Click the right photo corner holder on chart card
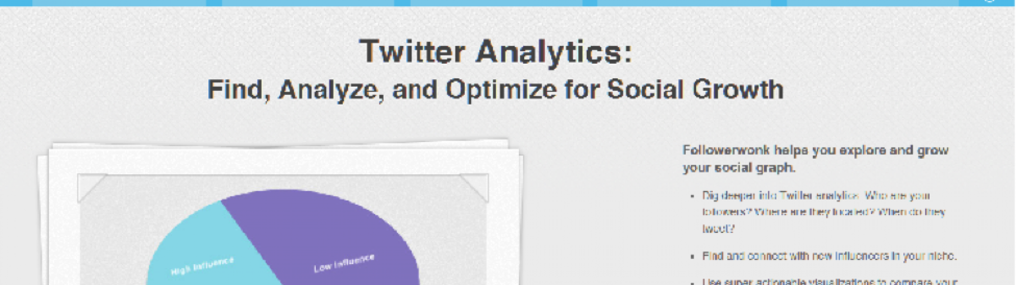This screenshot has height=285, width=1016. (474, 188)
